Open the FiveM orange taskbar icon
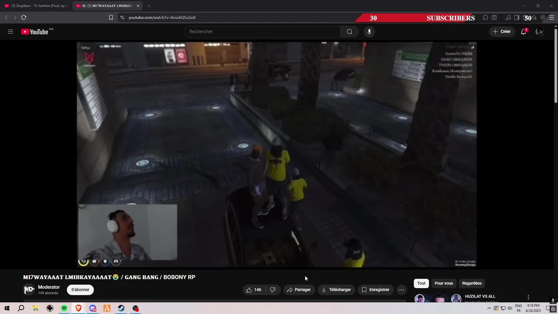 click(107, 308)
